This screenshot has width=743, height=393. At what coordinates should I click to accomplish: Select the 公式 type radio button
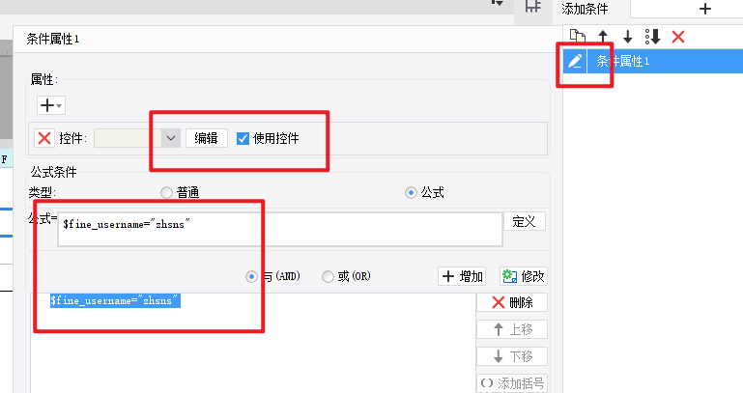411,192
